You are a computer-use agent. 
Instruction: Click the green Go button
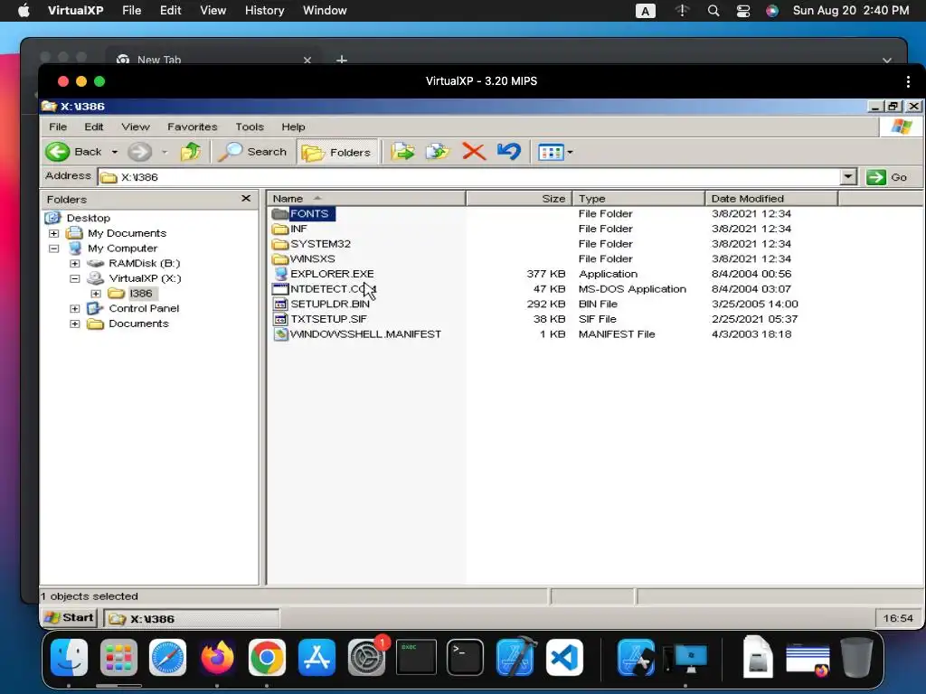coord(887,177)
